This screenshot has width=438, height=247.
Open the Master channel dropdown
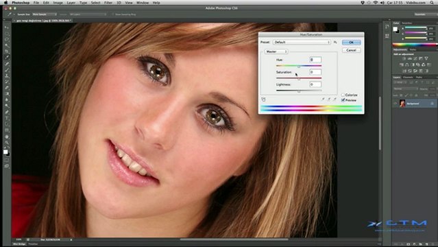coord(276,51)
